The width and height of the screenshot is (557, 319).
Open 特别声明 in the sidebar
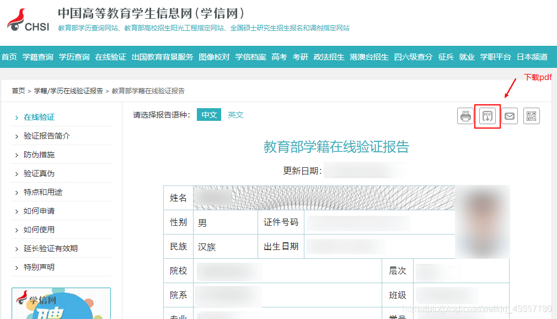tap(39, 268)
